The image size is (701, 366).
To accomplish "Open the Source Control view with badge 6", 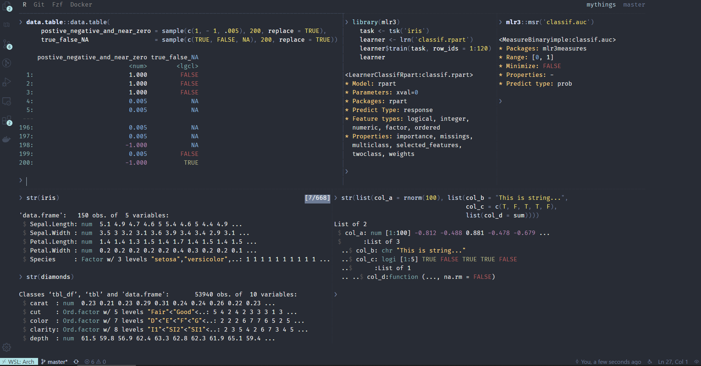I will pyautogui.click(x=7, y=44).
